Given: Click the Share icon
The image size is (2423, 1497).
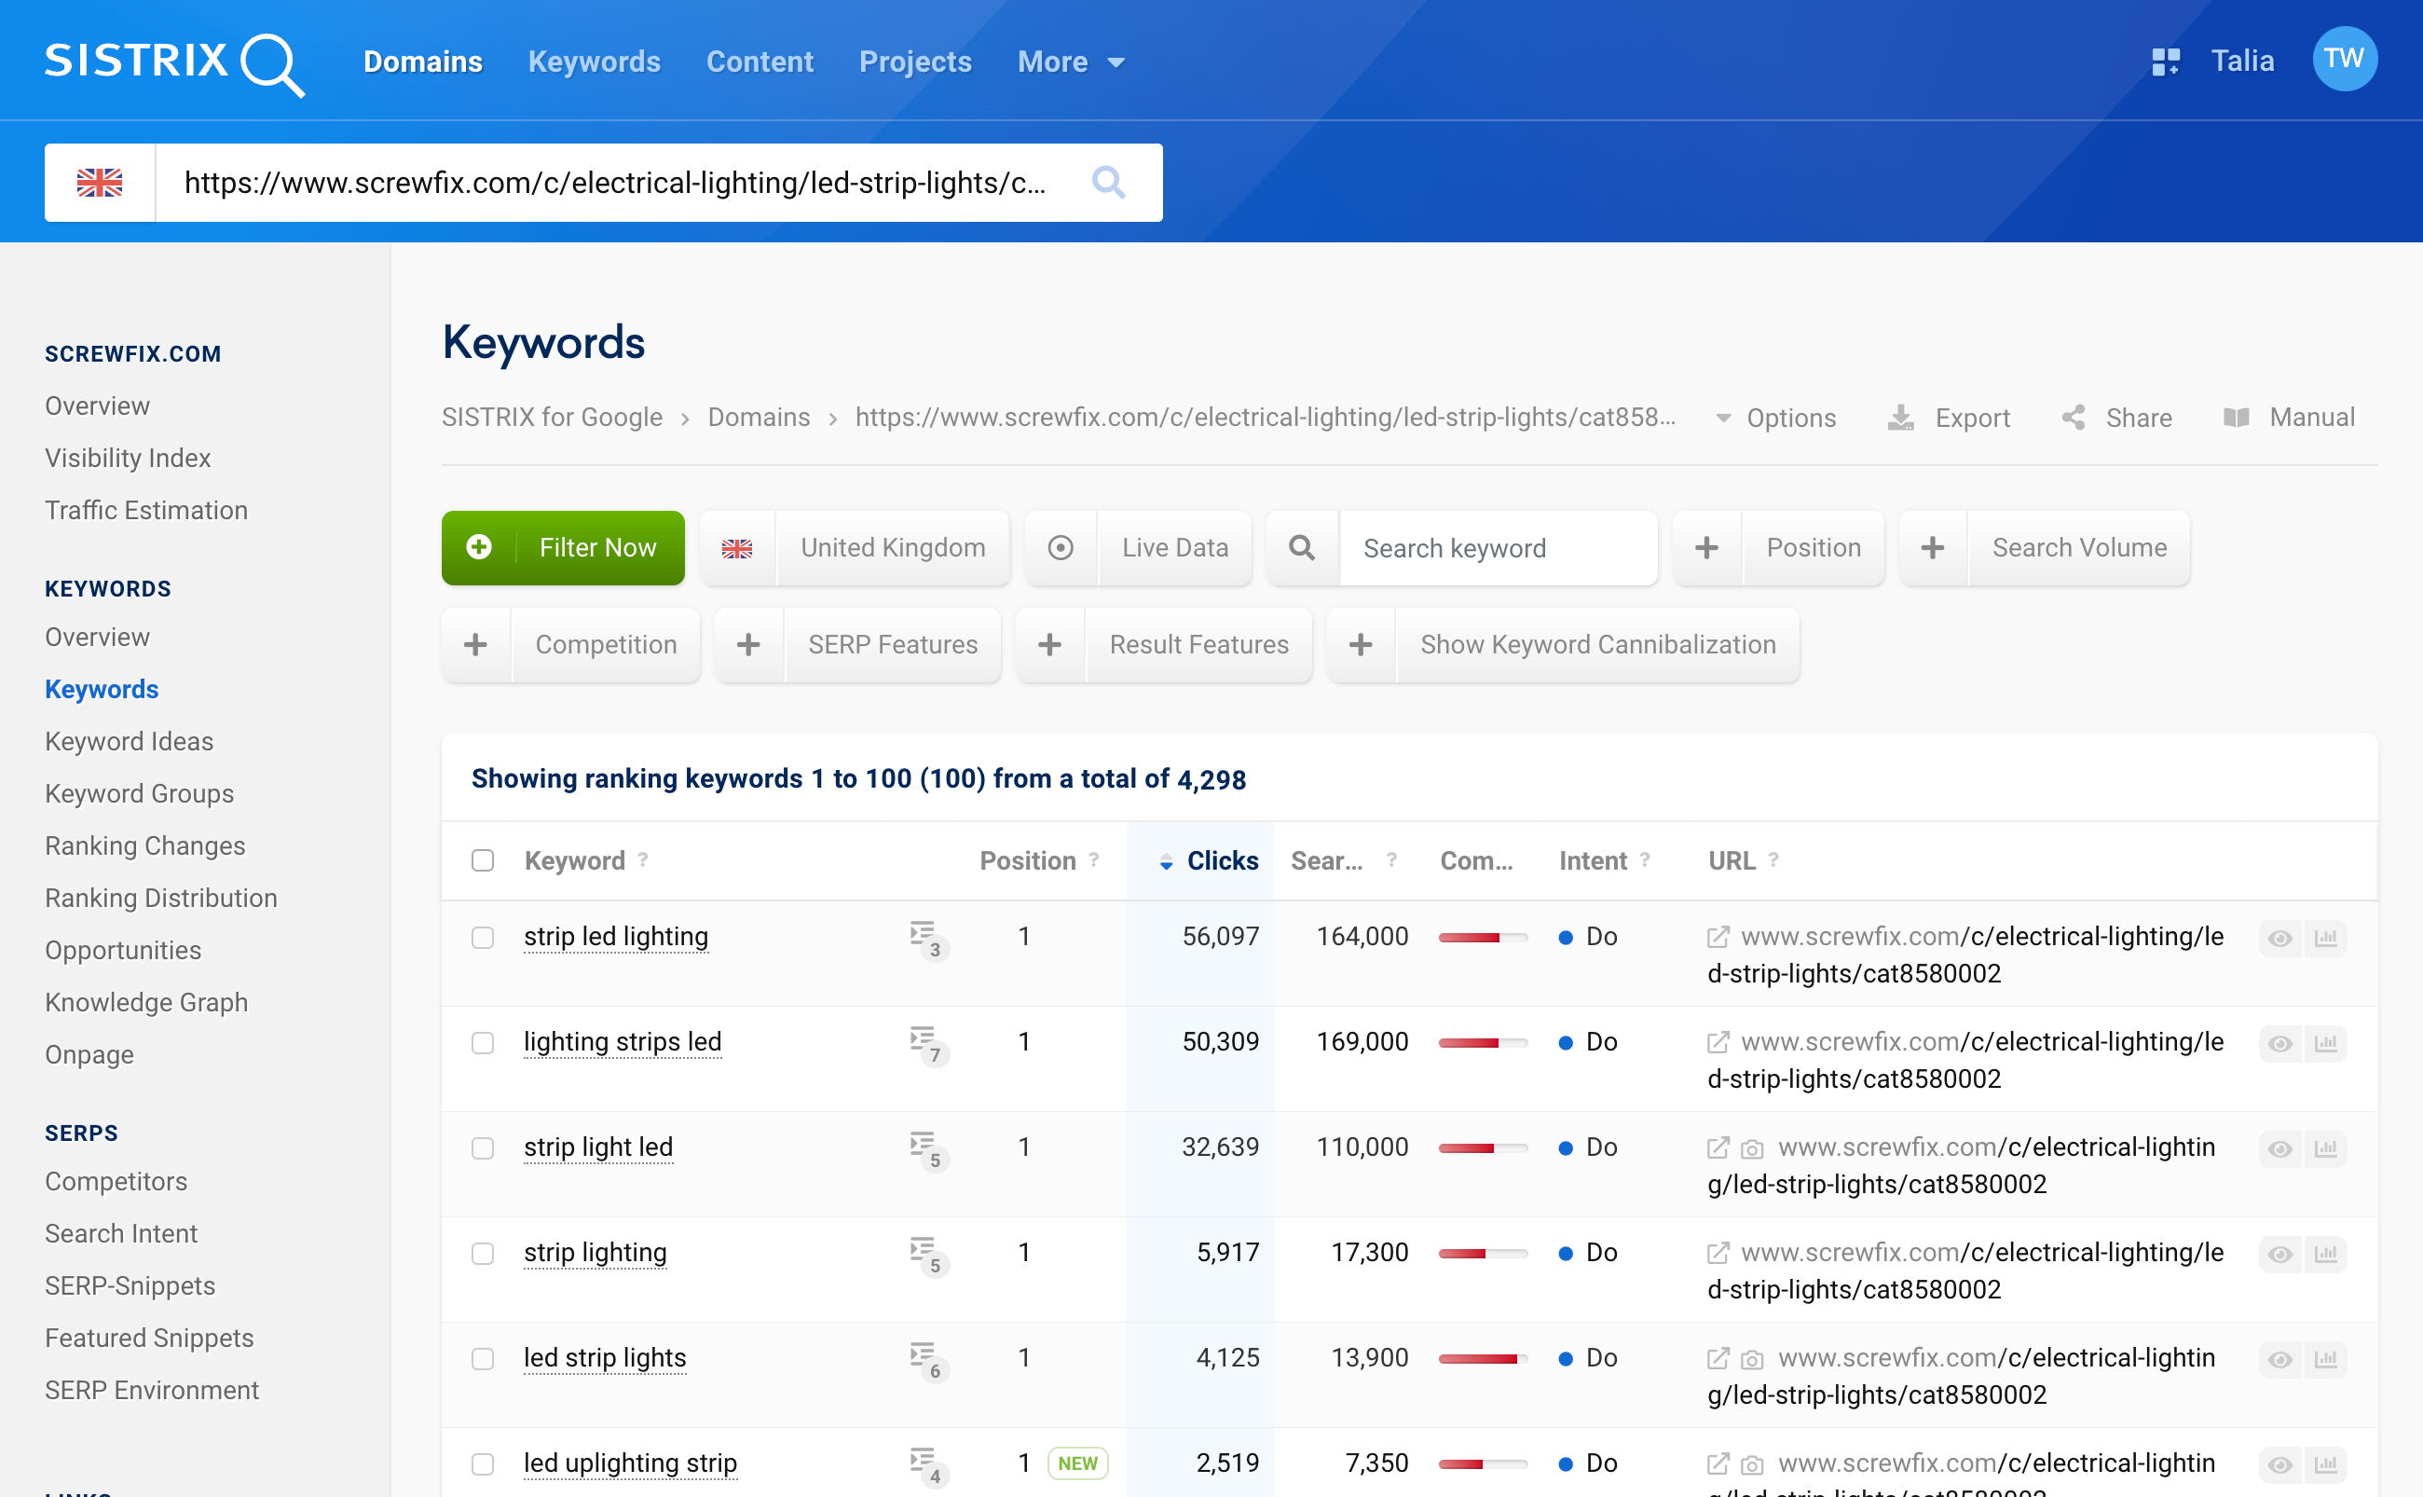Looking at the screenshot, I should pyautogui.click(x=2074, y=418).
